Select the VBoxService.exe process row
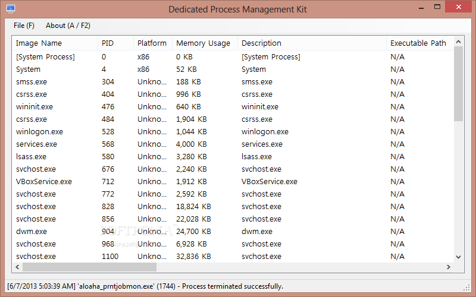Viewport: 476px width, 297px height. (233, 182)
